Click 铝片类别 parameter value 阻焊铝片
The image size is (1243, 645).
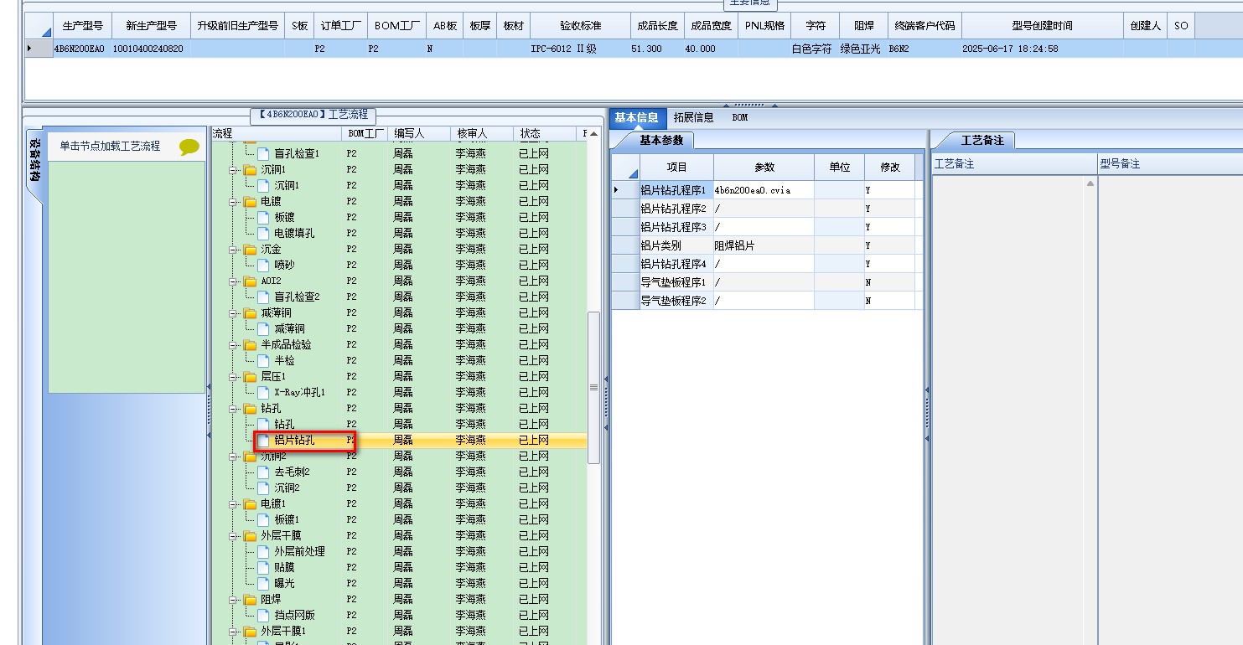pyautogui.click(x=763, y=245)
